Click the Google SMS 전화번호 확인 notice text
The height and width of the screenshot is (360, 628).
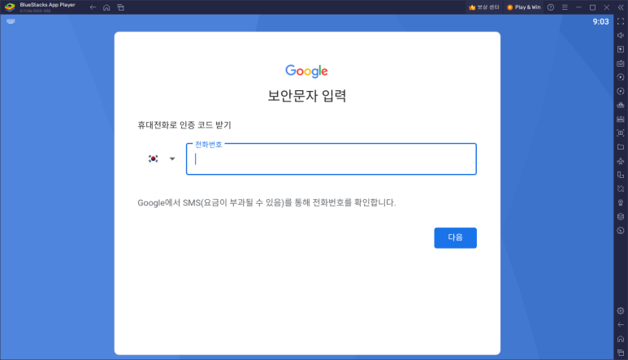coord(266,202)
